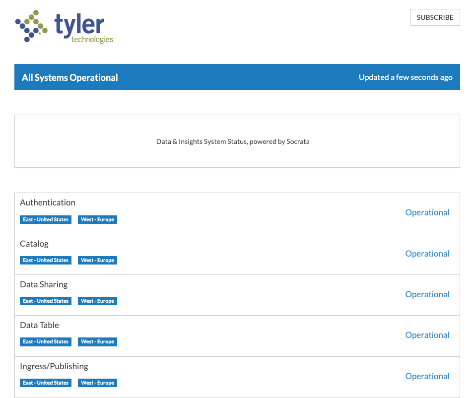
Task: Click the Tyler Technologies logo
Action: point(64,27)
